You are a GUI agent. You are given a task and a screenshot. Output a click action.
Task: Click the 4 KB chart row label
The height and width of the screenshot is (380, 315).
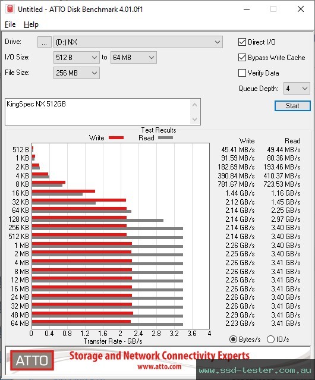tap(22, 175)
